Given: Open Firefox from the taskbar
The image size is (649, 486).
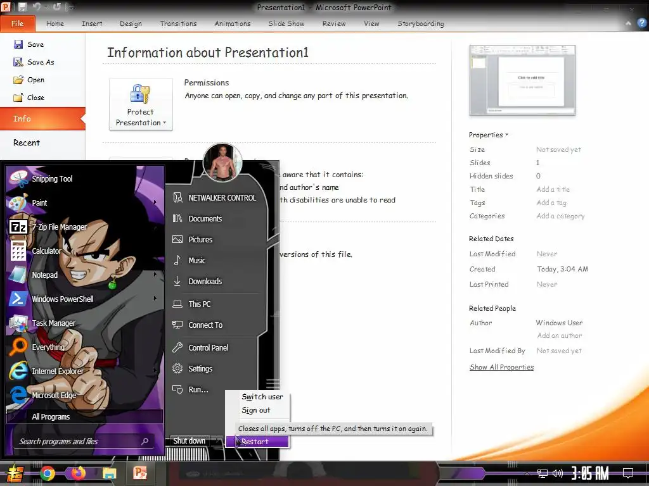Looking at the screenshot, I should tap(78, 473).
